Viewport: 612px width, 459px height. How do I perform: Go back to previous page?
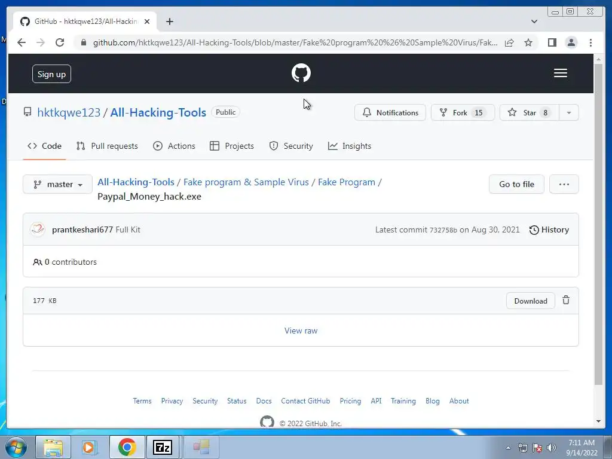coord(22,42)
